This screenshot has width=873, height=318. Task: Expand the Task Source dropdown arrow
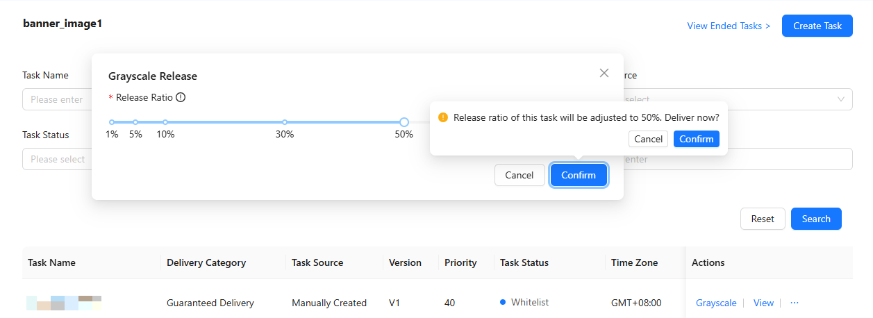(841, 99)
